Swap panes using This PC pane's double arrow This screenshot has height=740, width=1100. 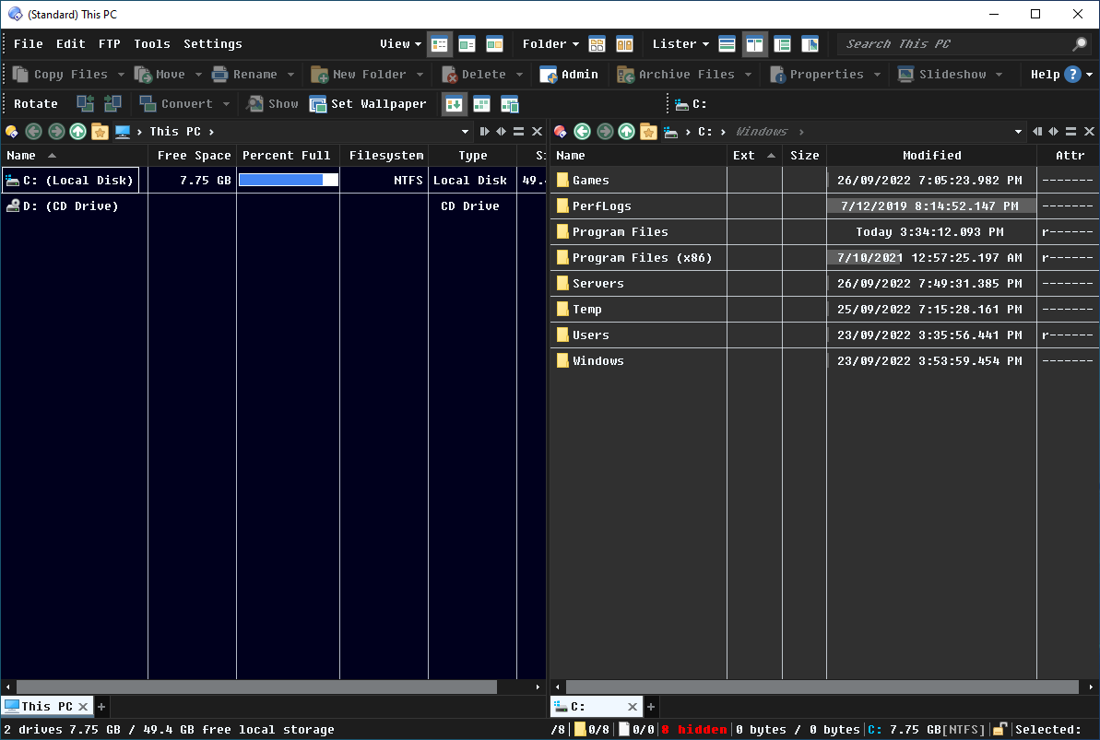(x=501, y=132)
